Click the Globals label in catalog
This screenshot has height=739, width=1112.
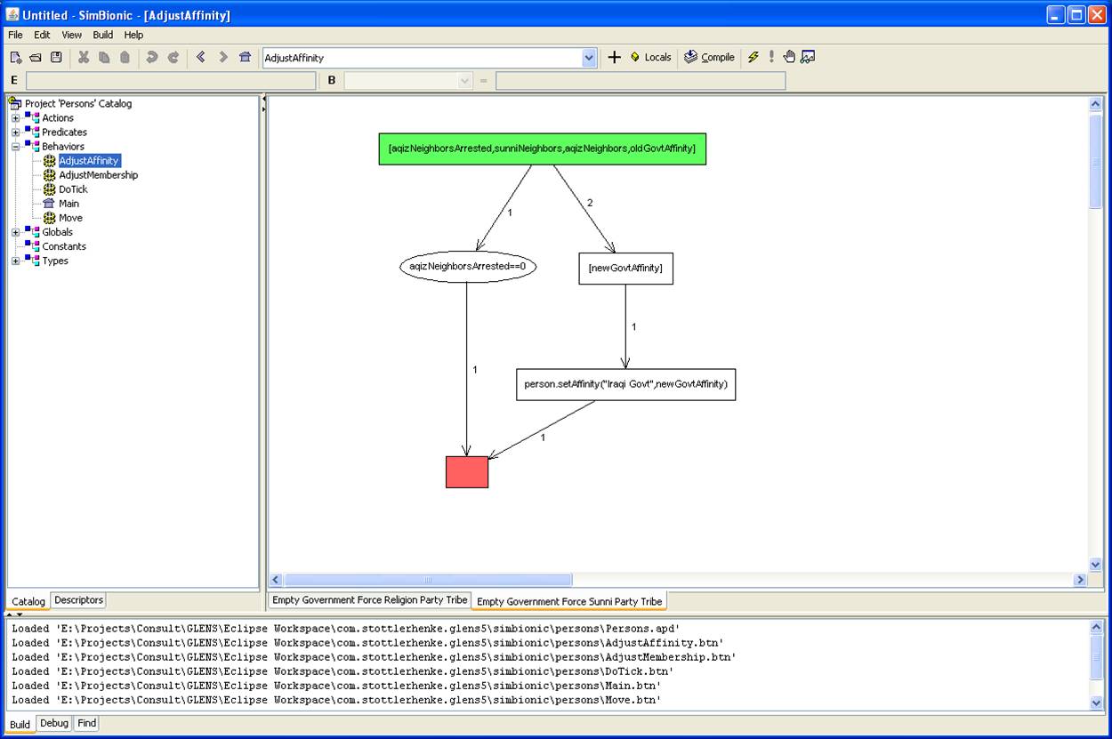pyautogui.click(x=57, y=232)
